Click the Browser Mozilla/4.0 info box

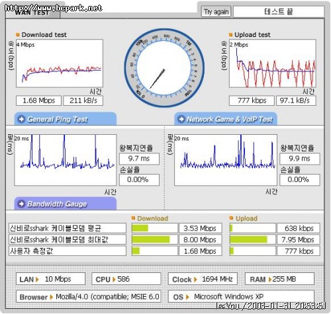tap(88, 297)
